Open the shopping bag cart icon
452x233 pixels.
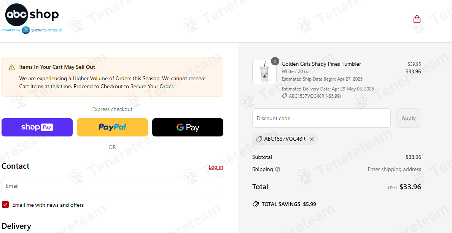pos(417,19)
